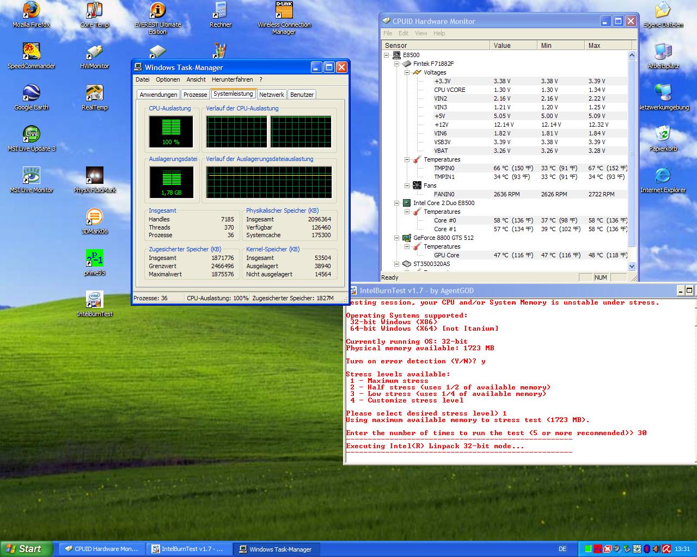Open IntelBurnTest desktop shortcut

94,304
